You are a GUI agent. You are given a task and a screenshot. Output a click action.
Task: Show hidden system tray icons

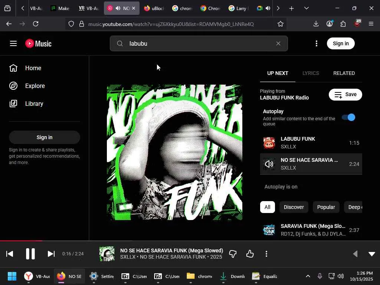pos(308,276)
